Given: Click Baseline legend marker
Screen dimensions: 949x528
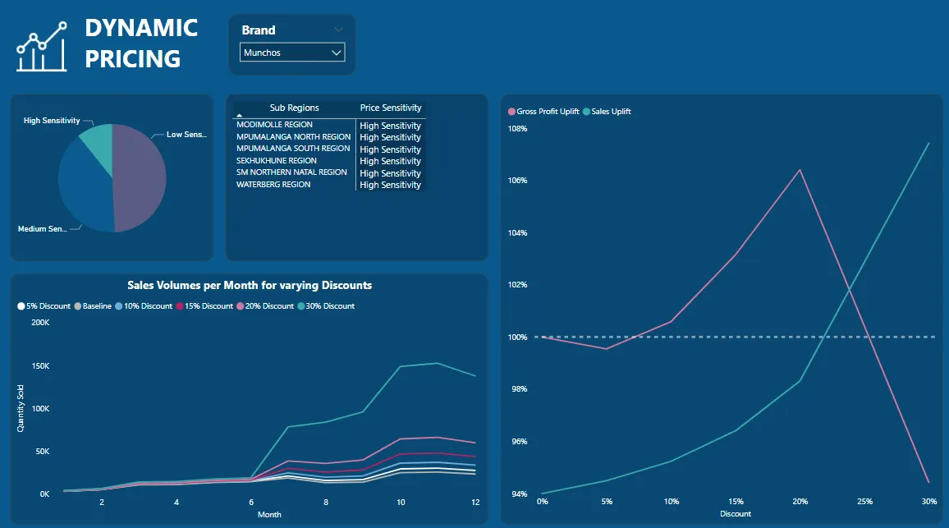Looking at the screenshot, I should [x=77, y=306].
